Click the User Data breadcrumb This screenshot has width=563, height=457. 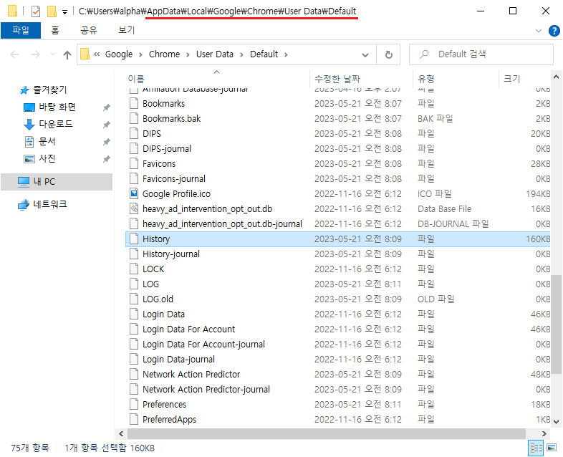215,54
